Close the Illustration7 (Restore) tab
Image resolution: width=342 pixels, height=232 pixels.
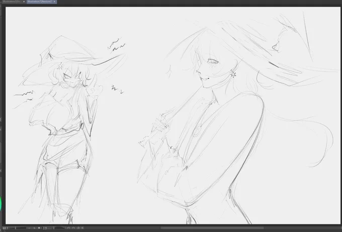[x=54, y=2]
